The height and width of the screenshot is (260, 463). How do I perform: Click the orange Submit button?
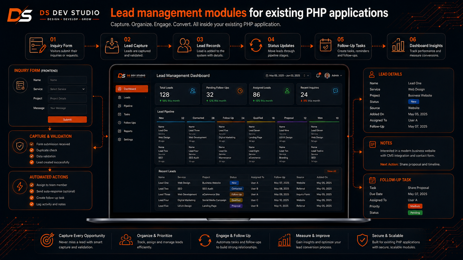click(67, 120)
